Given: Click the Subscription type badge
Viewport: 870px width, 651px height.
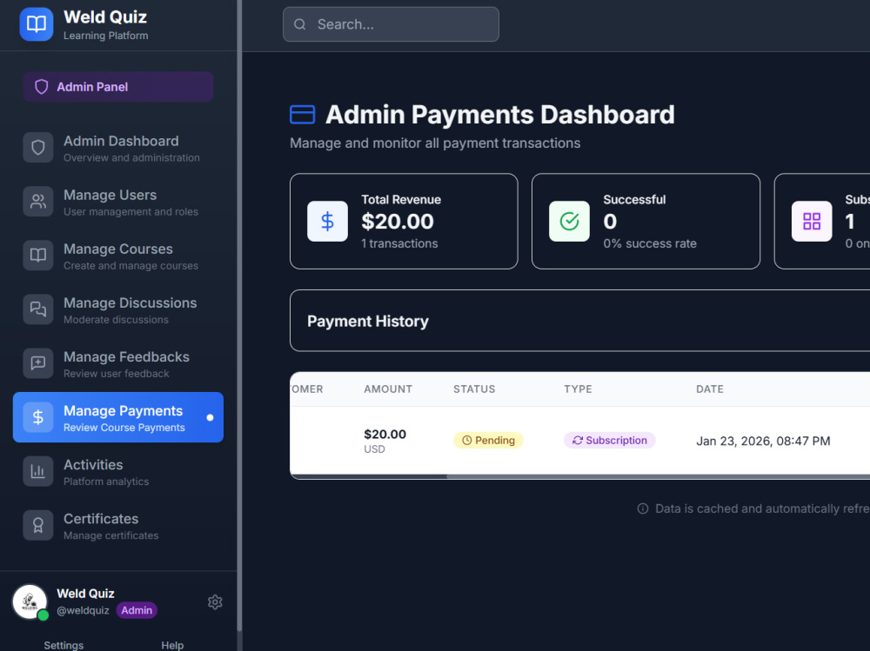Looking at the screenshot, I should click(610, 441).
